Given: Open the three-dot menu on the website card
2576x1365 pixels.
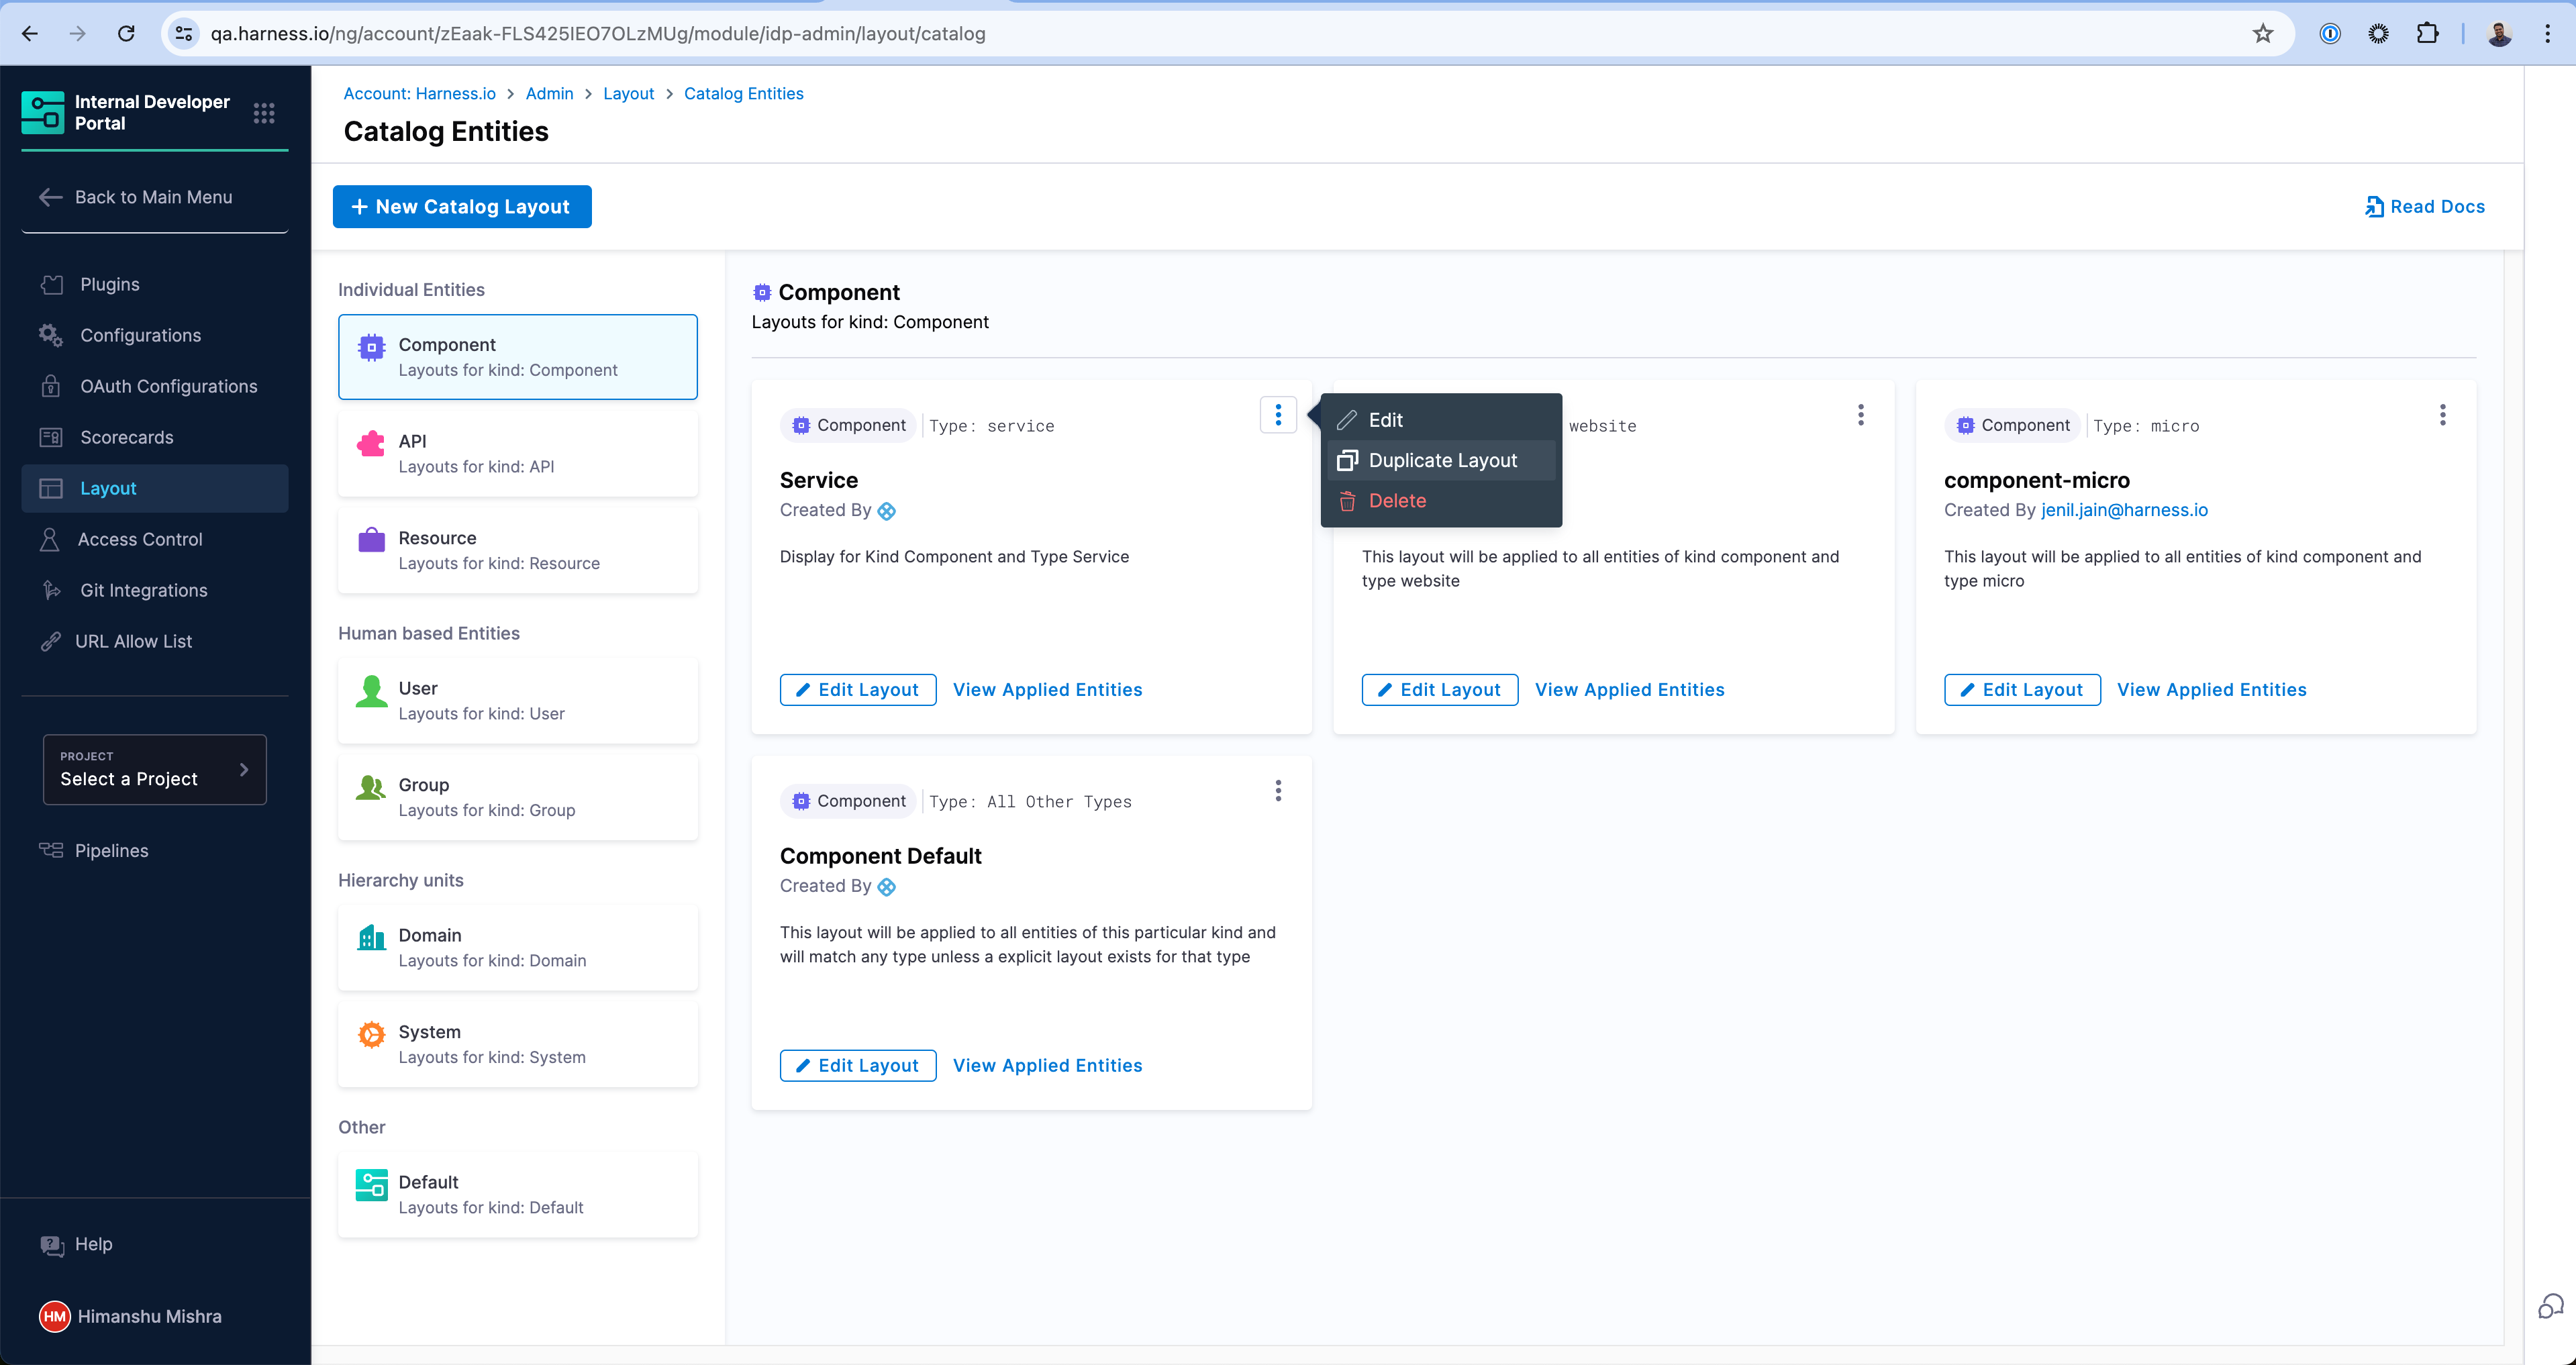Looking at the screenshot, I should click(x=1860, y=415).
